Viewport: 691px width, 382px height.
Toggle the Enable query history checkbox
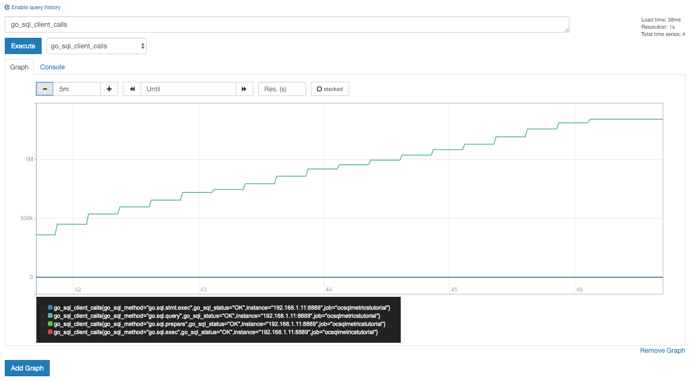8,7
